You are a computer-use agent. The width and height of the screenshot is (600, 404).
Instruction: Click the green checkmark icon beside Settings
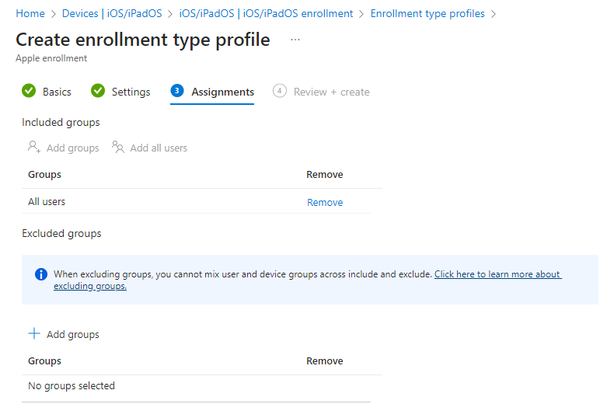click(x=98, y=91)
